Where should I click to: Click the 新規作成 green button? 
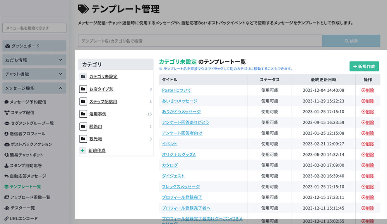coord(364,66)
